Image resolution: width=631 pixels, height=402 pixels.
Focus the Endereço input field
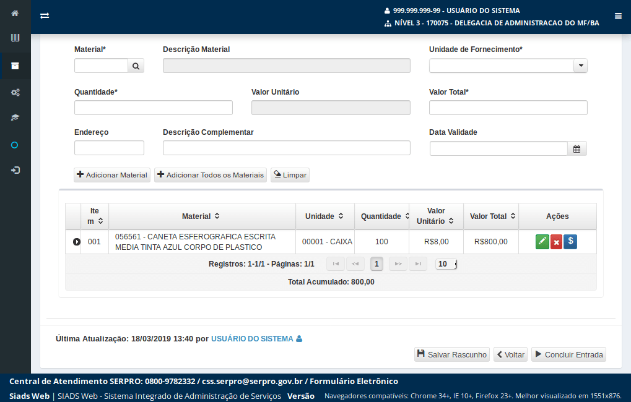pos(109,148)
